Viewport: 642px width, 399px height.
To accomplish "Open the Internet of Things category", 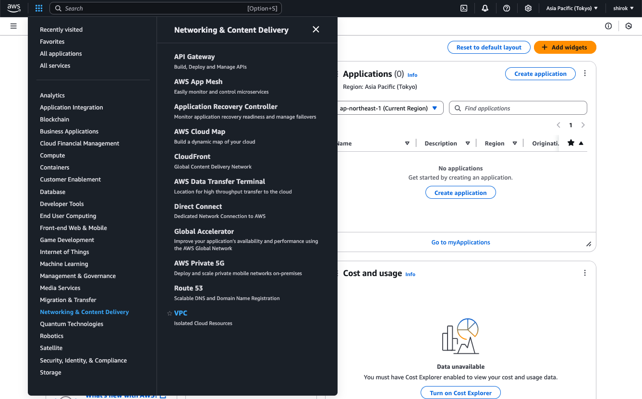I will [x=64, y=252].
